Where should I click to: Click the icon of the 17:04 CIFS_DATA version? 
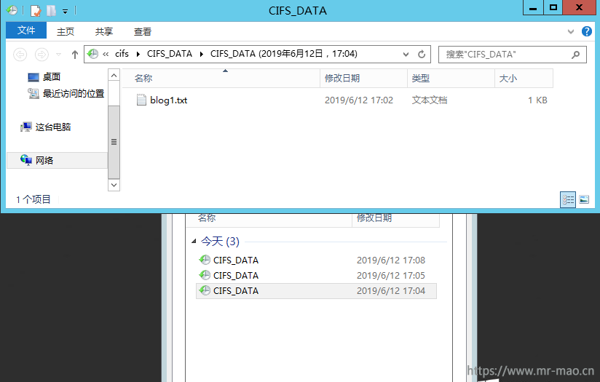(x=205, y=290)
